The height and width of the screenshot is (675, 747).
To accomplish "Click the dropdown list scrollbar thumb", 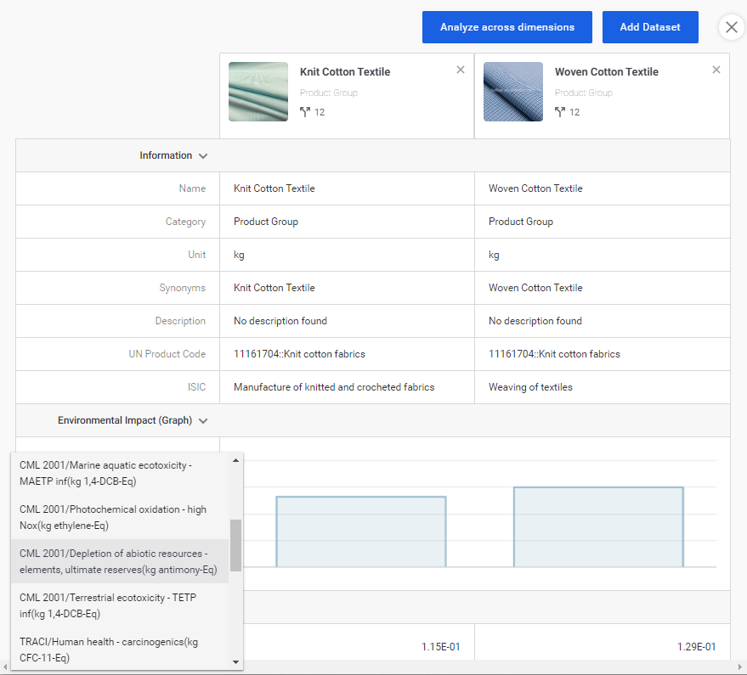I will tap(235, 544).
